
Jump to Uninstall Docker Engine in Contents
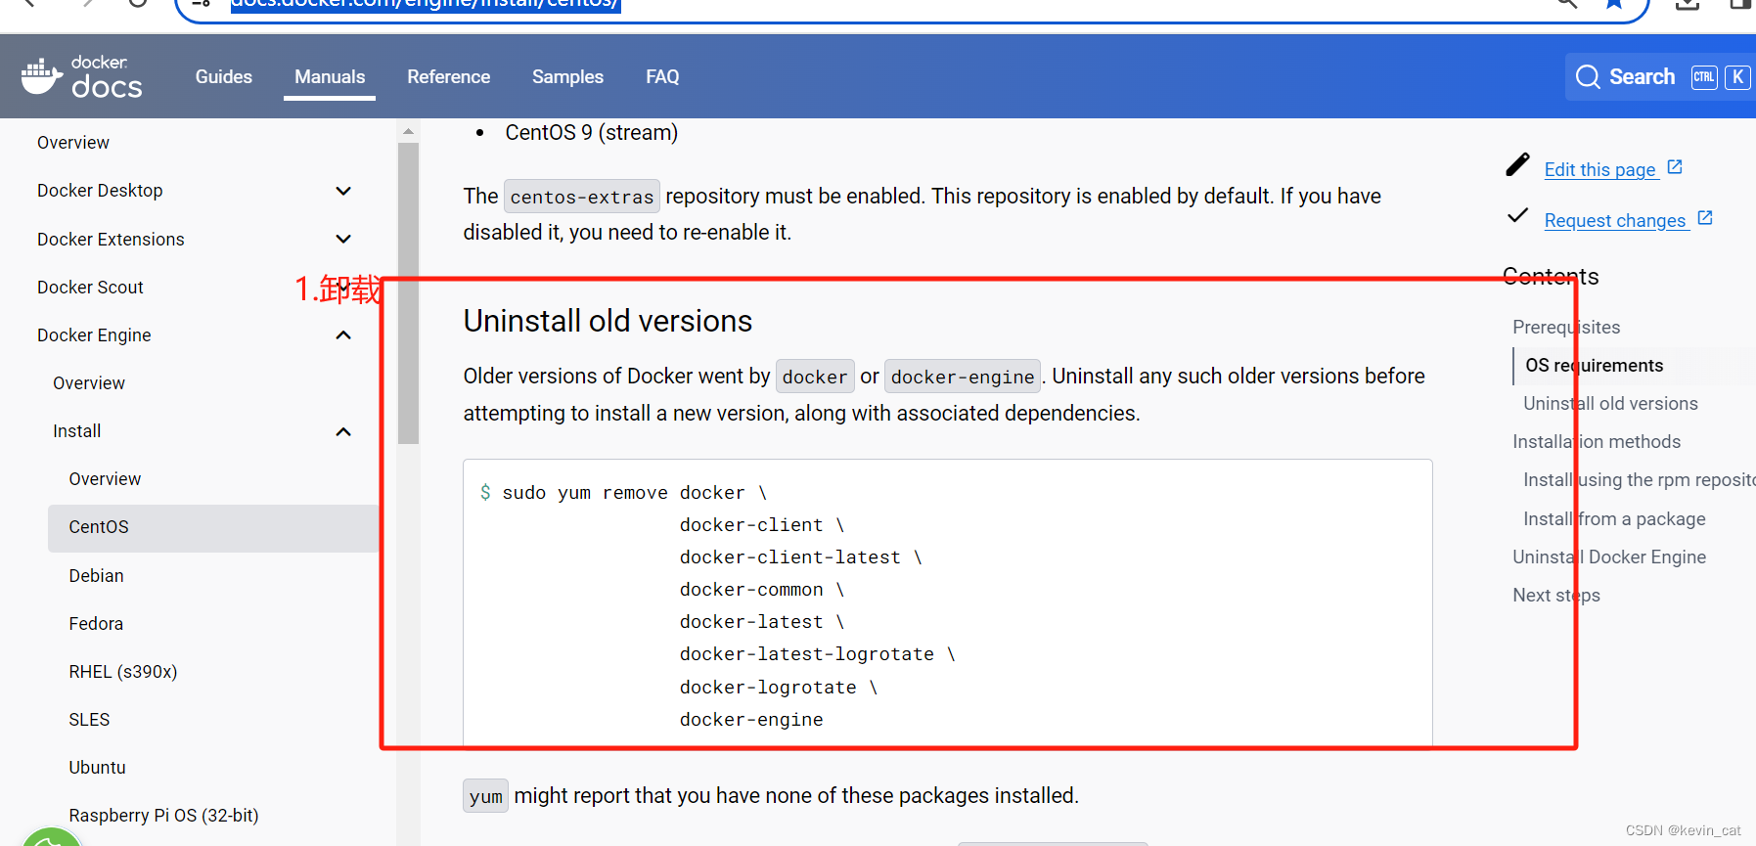(x=1609, y=557)
